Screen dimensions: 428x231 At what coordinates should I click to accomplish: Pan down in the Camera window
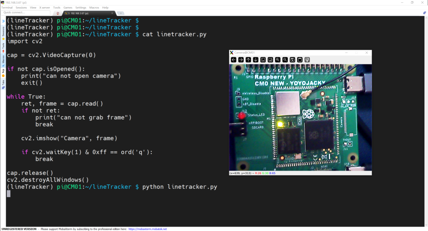[256, 60]
